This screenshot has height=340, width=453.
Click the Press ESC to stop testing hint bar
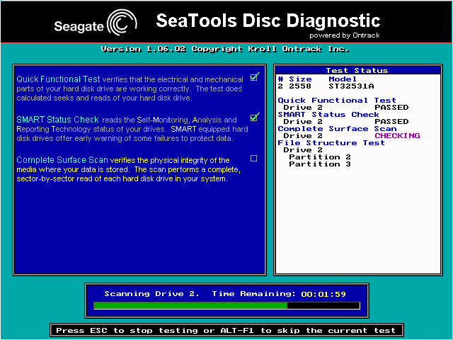pos(226,330)
